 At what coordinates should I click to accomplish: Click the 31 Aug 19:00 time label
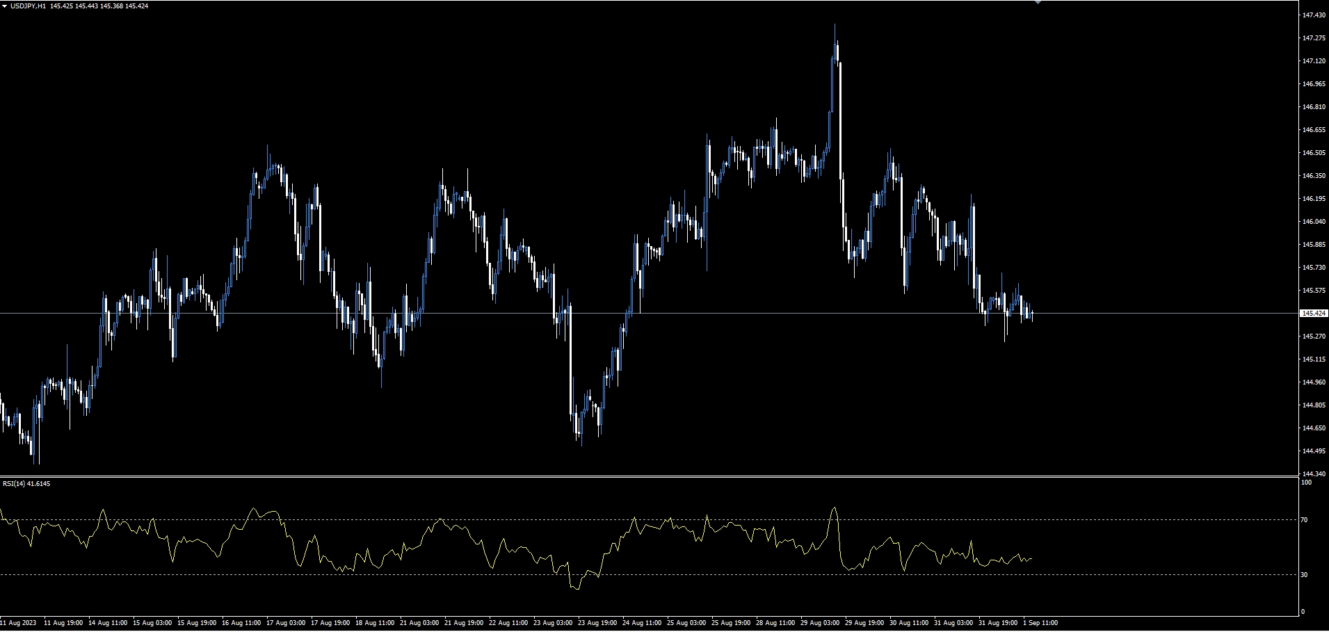pyautogui.click(x=998, y=623)
